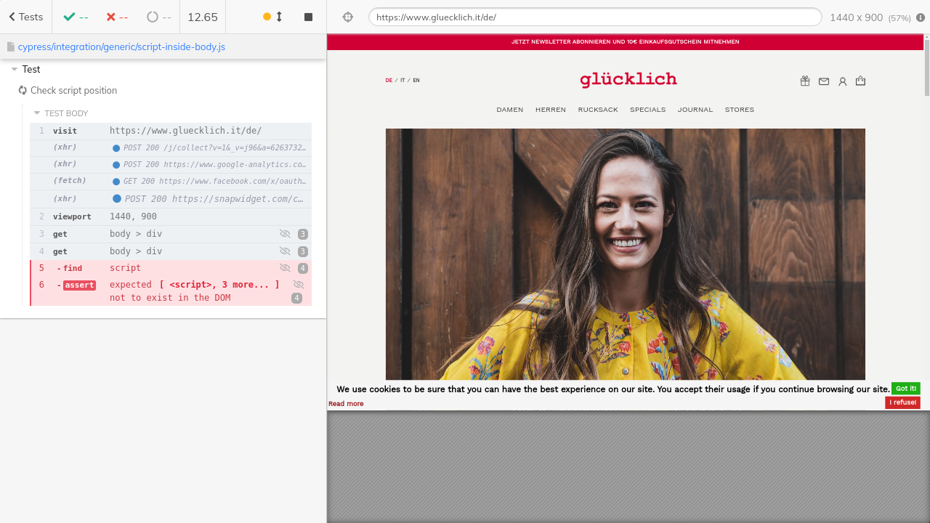Click the newsletter envelope icon
Screen dimensions: 930x523
pyautogui.click(x=824, y=81)
